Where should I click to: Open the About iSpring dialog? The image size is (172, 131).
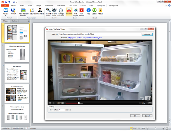(100, 11)
